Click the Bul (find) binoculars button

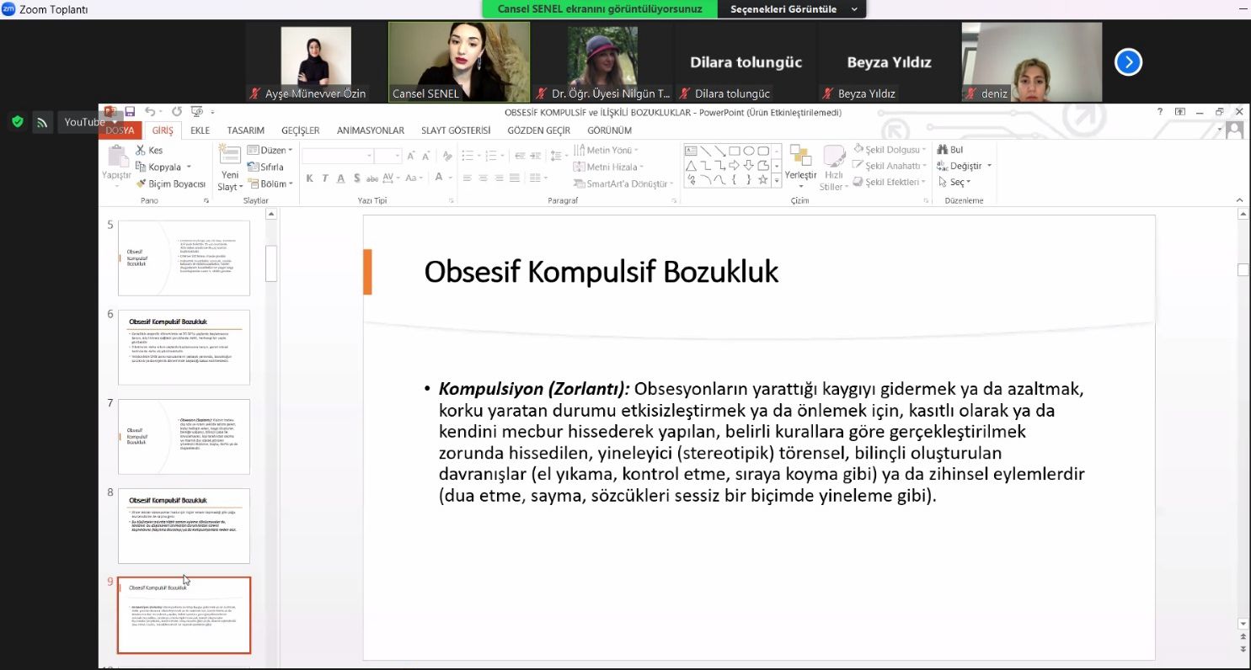click(950, 150)
